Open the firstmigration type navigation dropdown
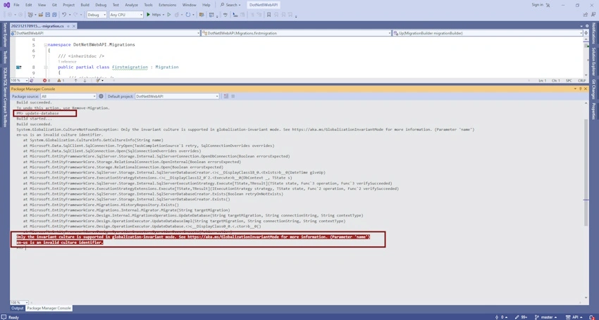 (297, 33)
